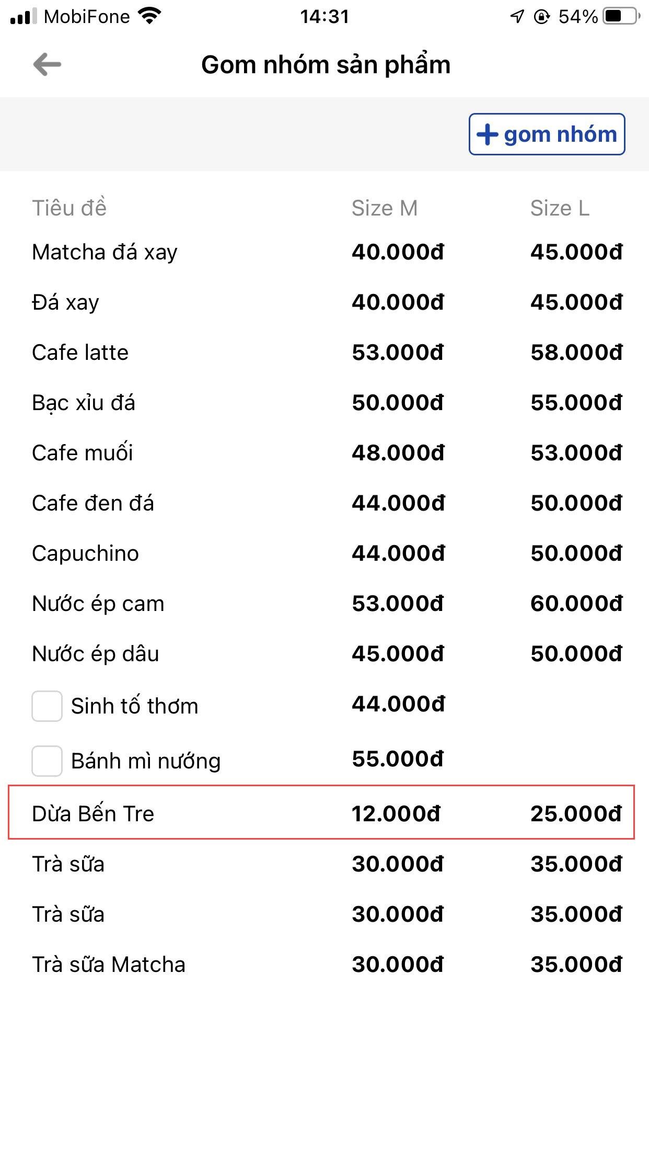Image resolution: width=649 pixels, height=1155 pixels.
Task: Tap Nước ép cam Size L price
Action: click(x=576, y=604)
